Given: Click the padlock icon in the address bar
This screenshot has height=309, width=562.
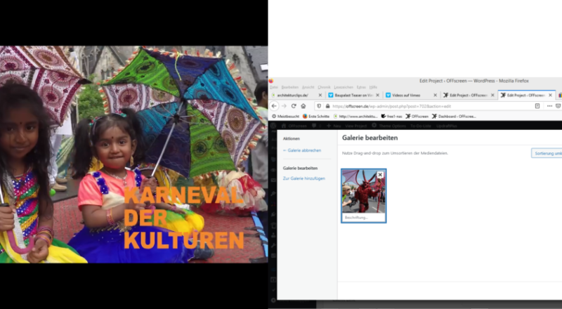Looking at the screenshot, I should 327,106.
